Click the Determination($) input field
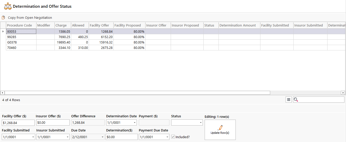Screen dimensions: 346x142 pos(121,137)
